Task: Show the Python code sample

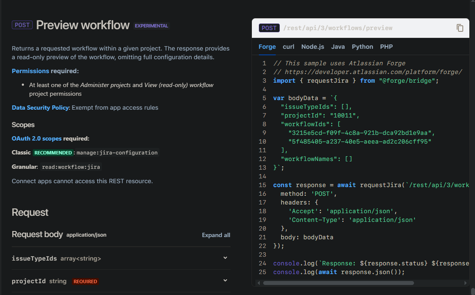Action: [x=362, y=47]
